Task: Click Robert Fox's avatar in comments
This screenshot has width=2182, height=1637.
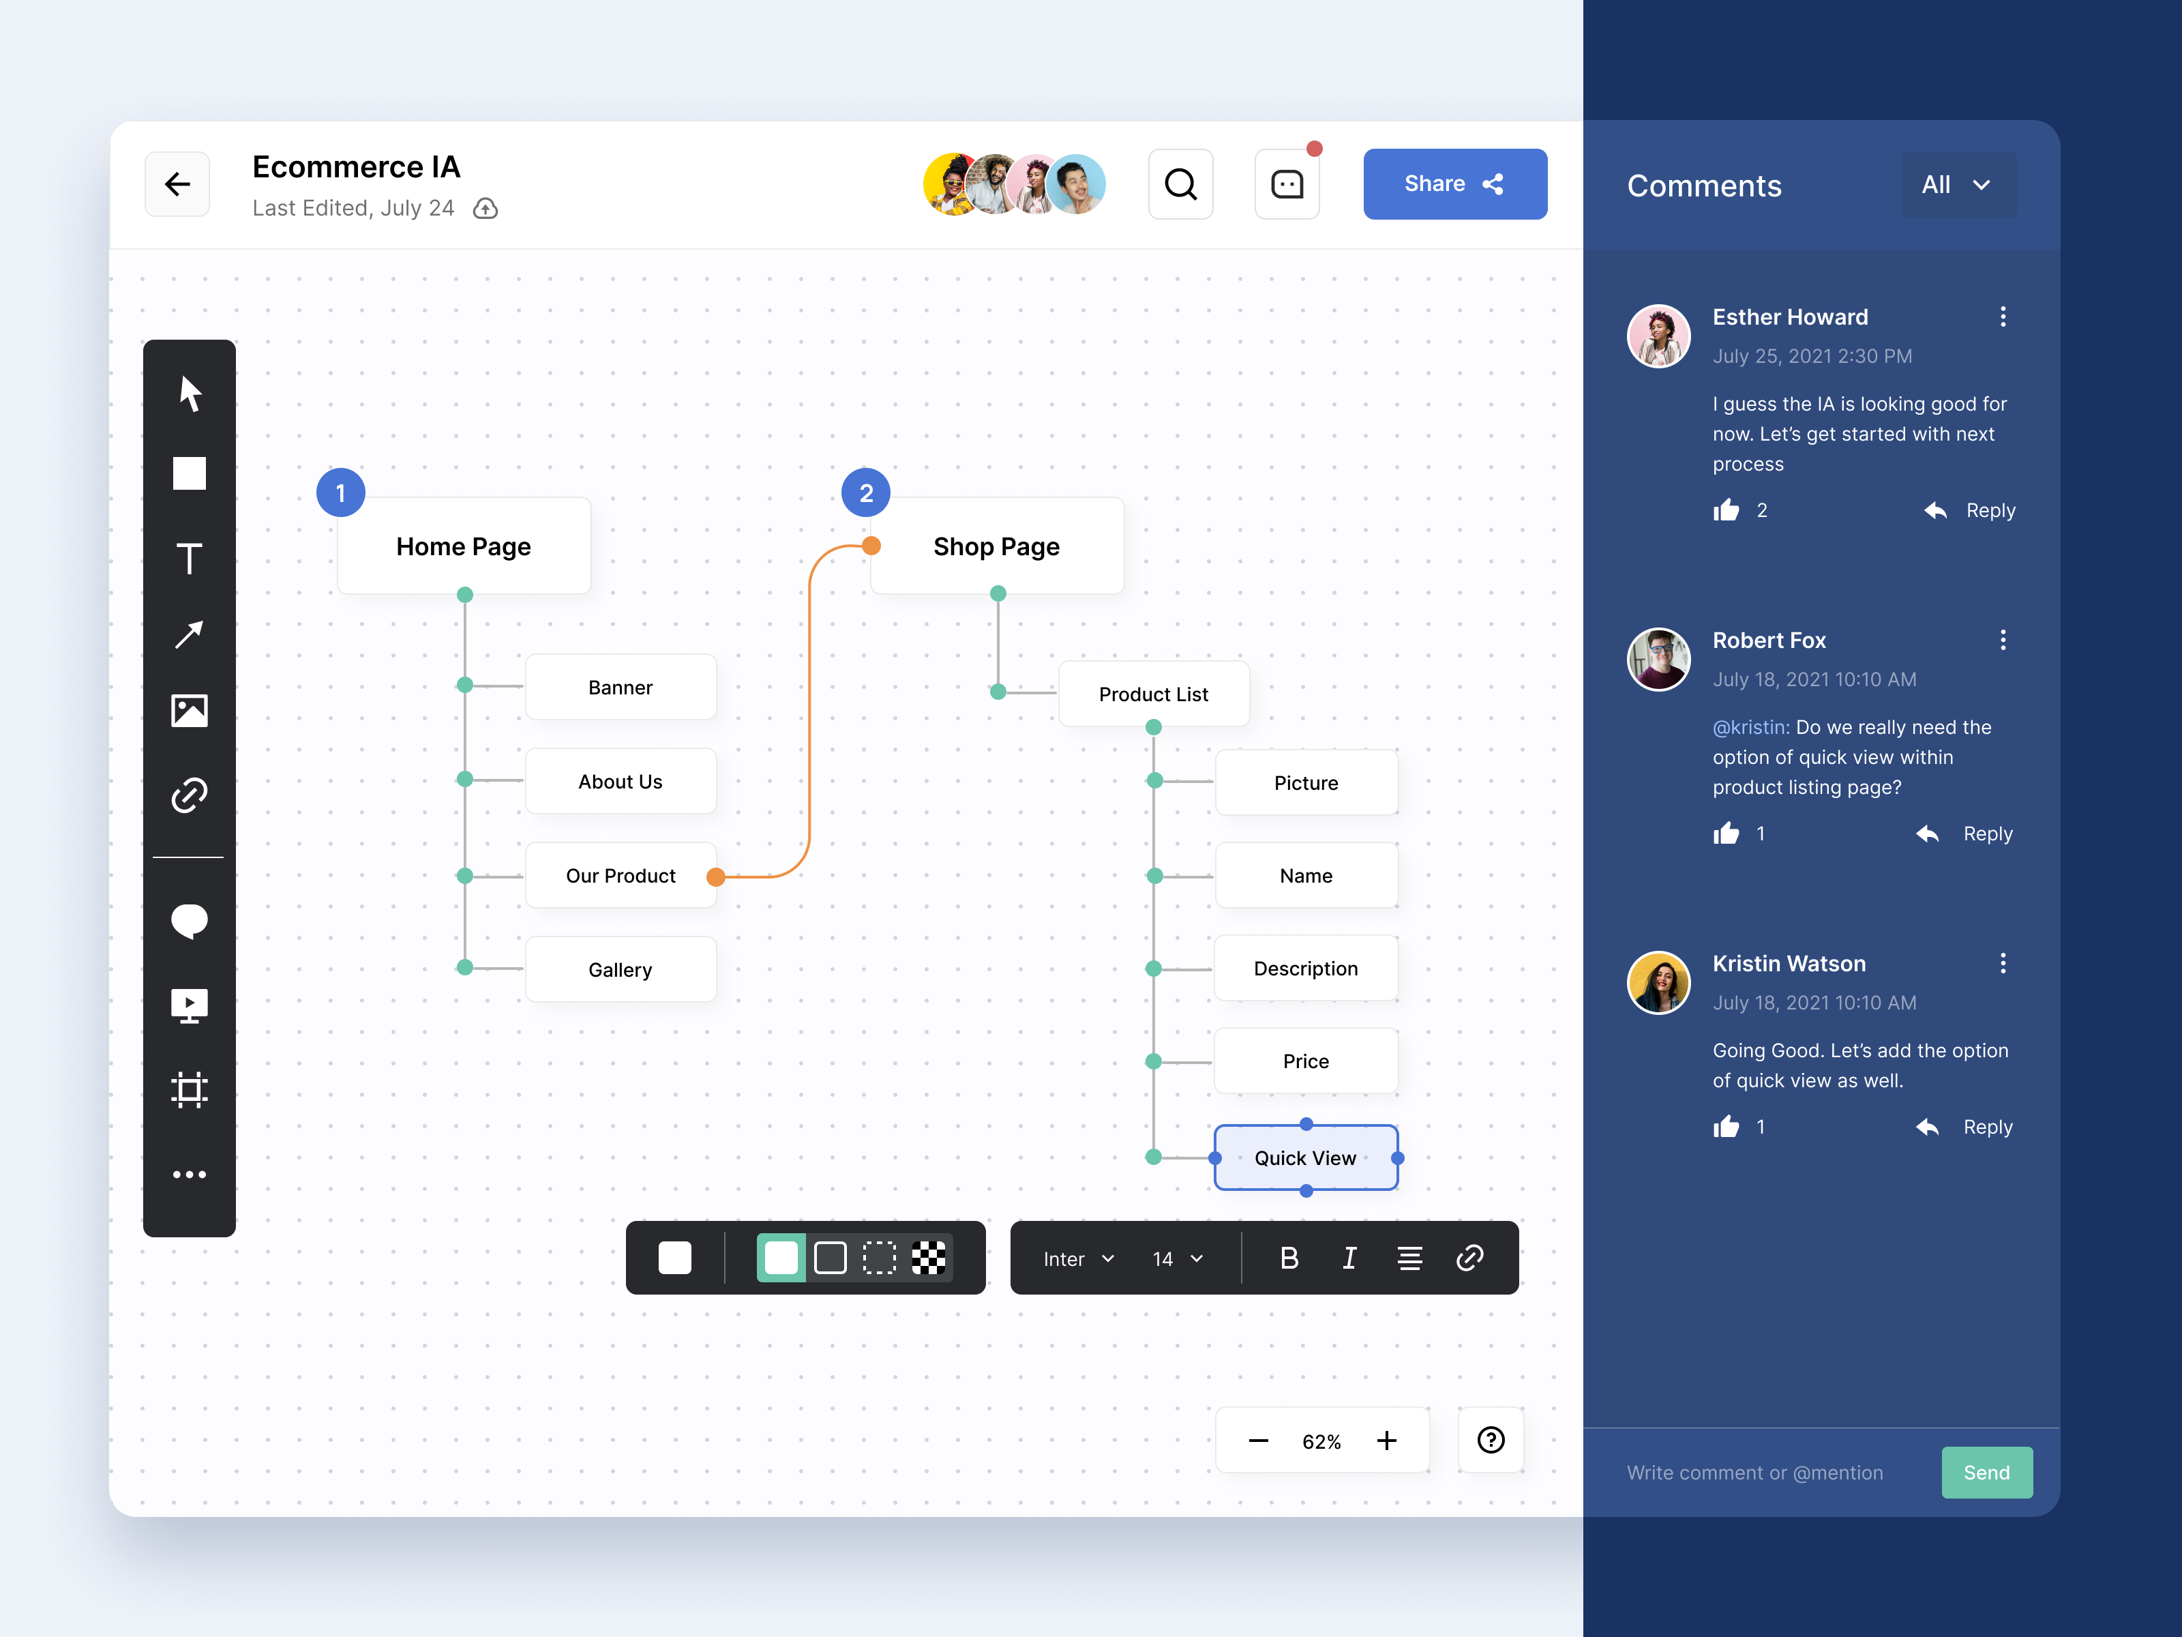Action: 1658,659
